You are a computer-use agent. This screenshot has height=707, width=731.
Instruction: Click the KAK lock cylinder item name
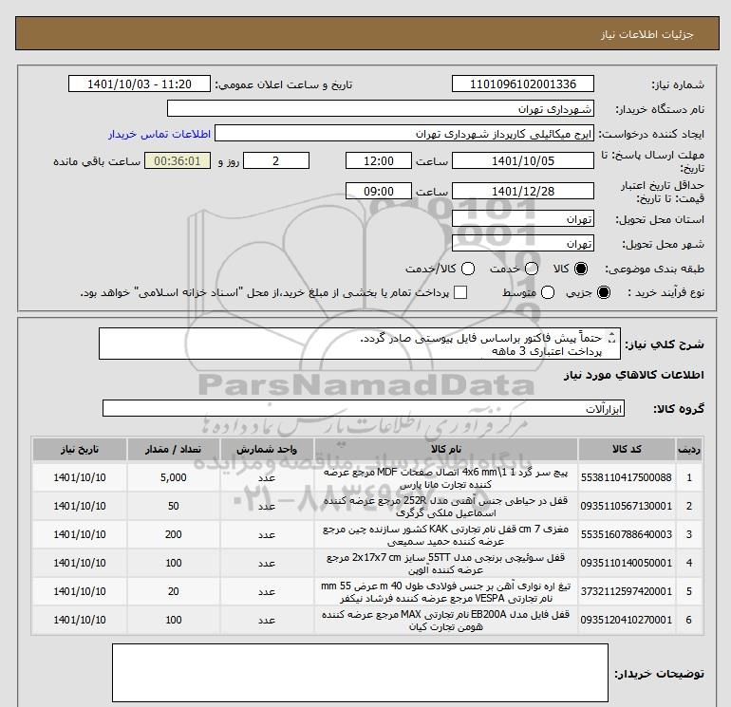point(446,534)
